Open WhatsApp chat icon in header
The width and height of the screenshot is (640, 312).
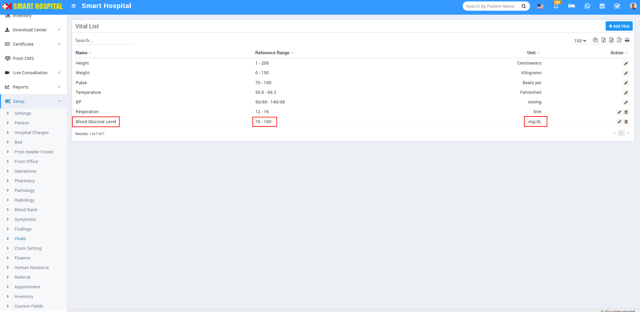(587, 6)
